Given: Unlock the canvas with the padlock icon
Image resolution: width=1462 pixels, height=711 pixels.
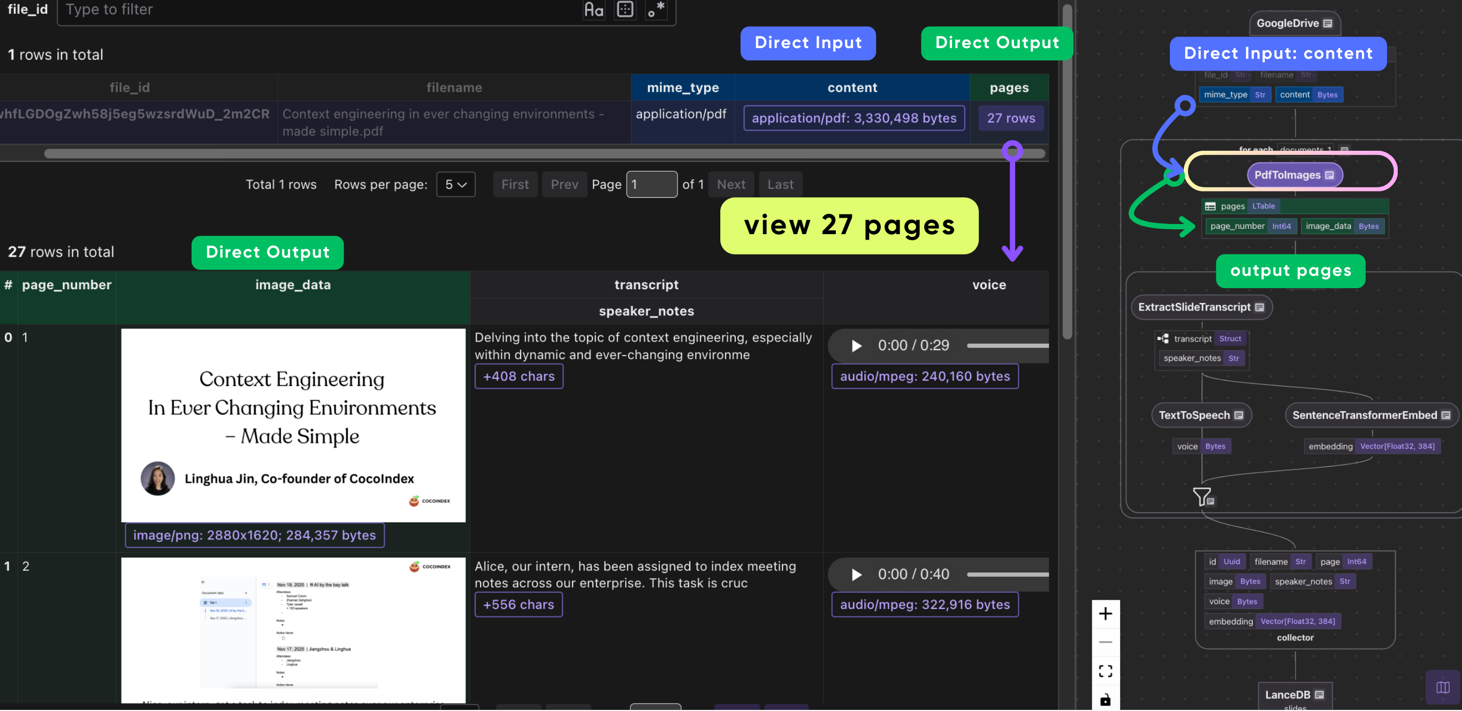Looking at the screenshot, I should [x=1105, y=699].
